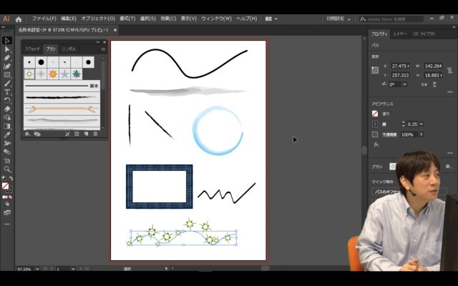Image resolution: width=458 pixels, height=286 pixels.
Task: Open rotation angle dropdown in Transform
Action: 404,84
